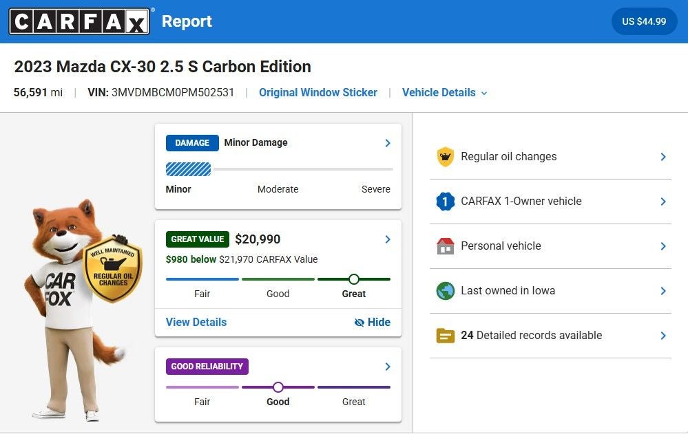Open 24 Detailed records available row
Screen dimensions: 688x434
(x=550, y=336)
